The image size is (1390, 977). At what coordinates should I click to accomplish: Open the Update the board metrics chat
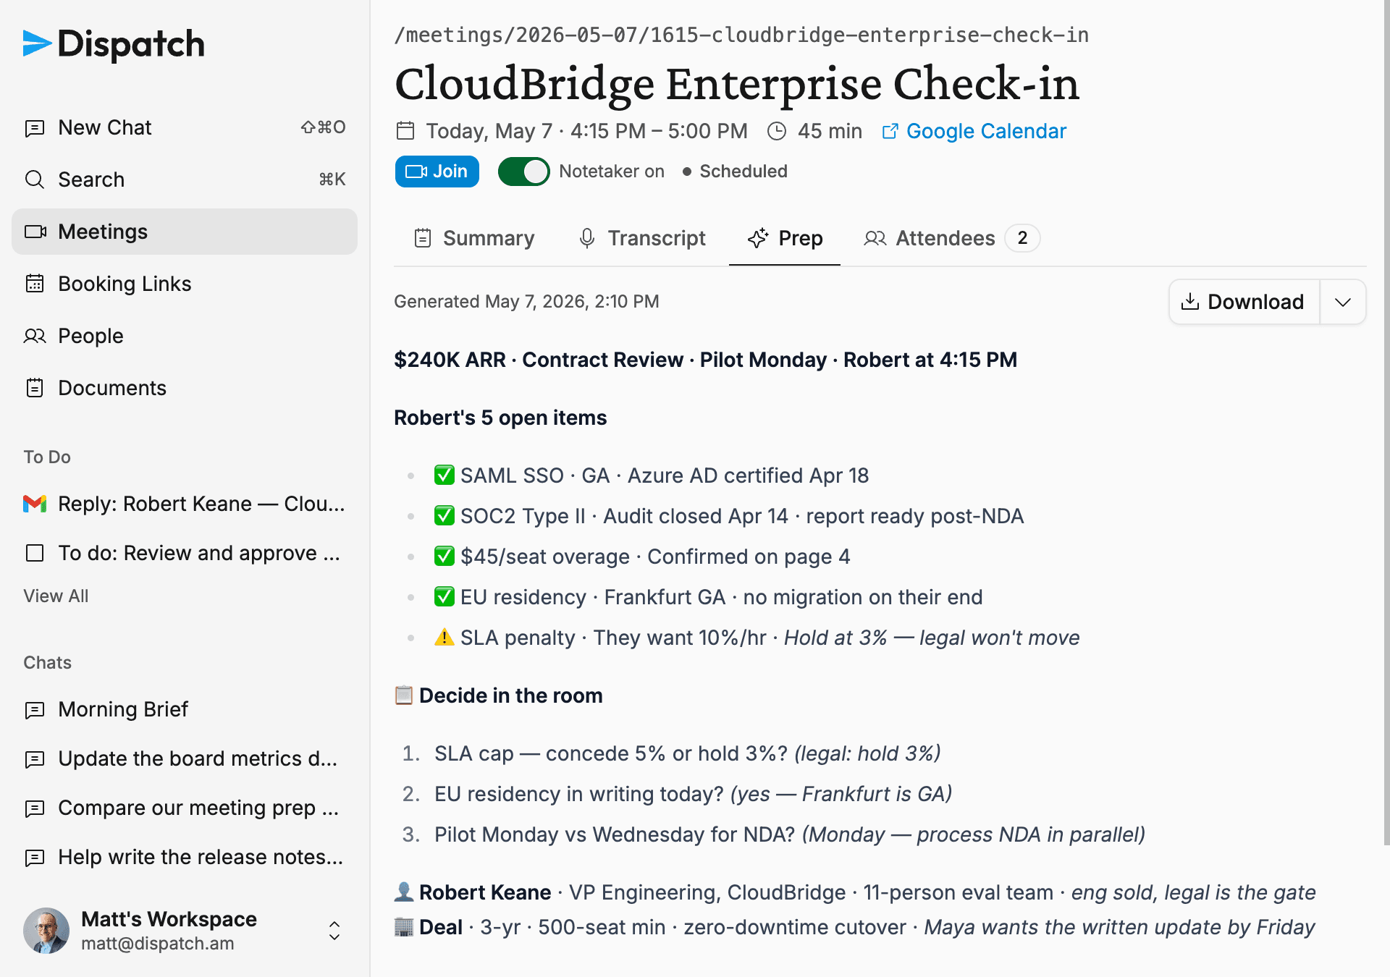185,758
